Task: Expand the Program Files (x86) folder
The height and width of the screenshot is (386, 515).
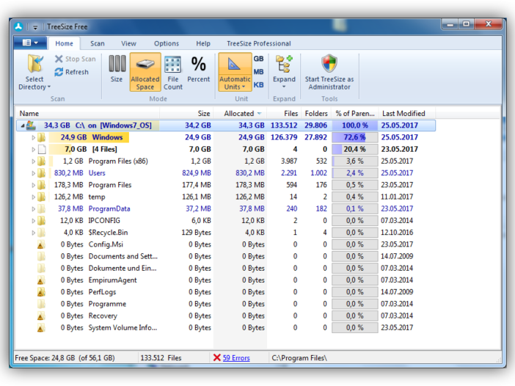Action: tap(33, 161)
